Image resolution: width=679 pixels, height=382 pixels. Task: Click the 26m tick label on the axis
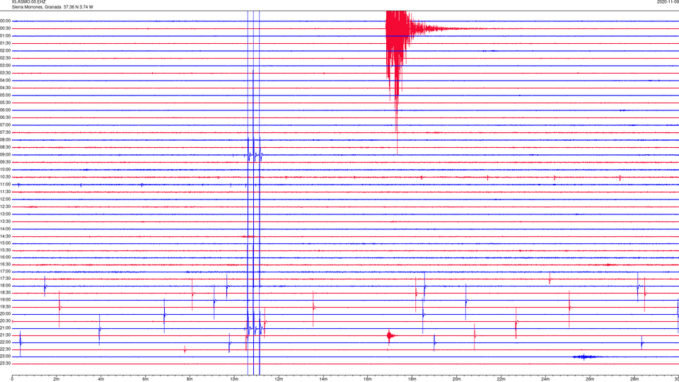[x=589, y=379]
